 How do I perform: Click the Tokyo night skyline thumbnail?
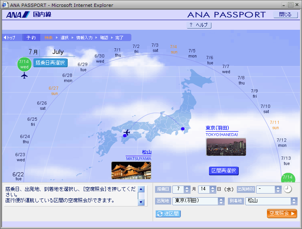[226, 147]
